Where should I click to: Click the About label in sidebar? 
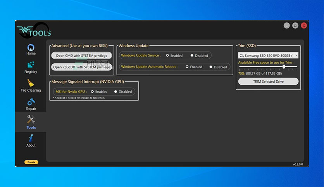[x=31, y=145]
